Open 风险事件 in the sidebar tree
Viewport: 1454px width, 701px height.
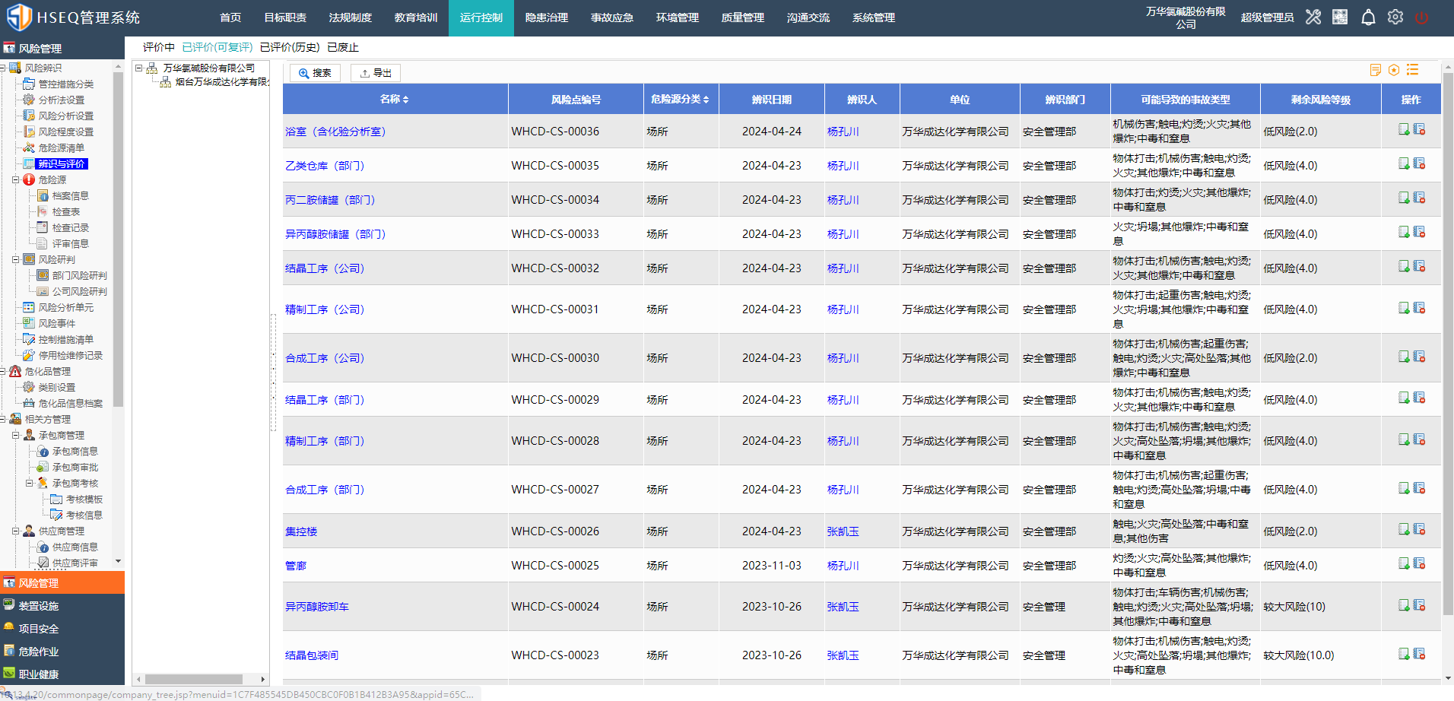(56, 324)
